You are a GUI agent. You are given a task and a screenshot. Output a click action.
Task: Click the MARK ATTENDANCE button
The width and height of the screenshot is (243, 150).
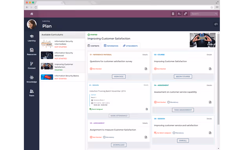[x=119, y=116]
